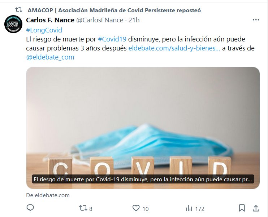Share the post with the upload arrow icon
This screenshot has width=268, height=217.
(x=256, y=208)
